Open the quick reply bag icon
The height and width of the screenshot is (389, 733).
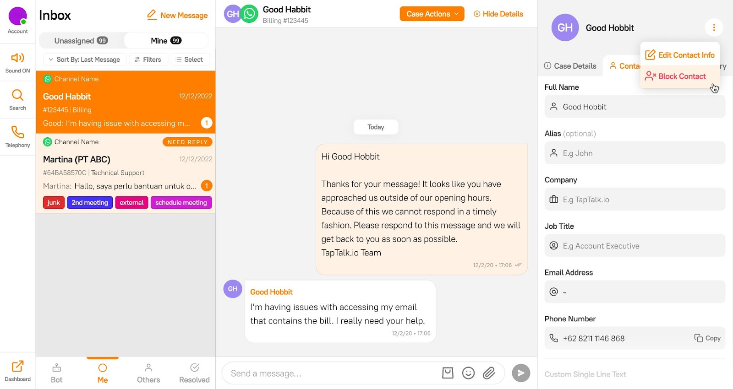[x=448, y=373]
